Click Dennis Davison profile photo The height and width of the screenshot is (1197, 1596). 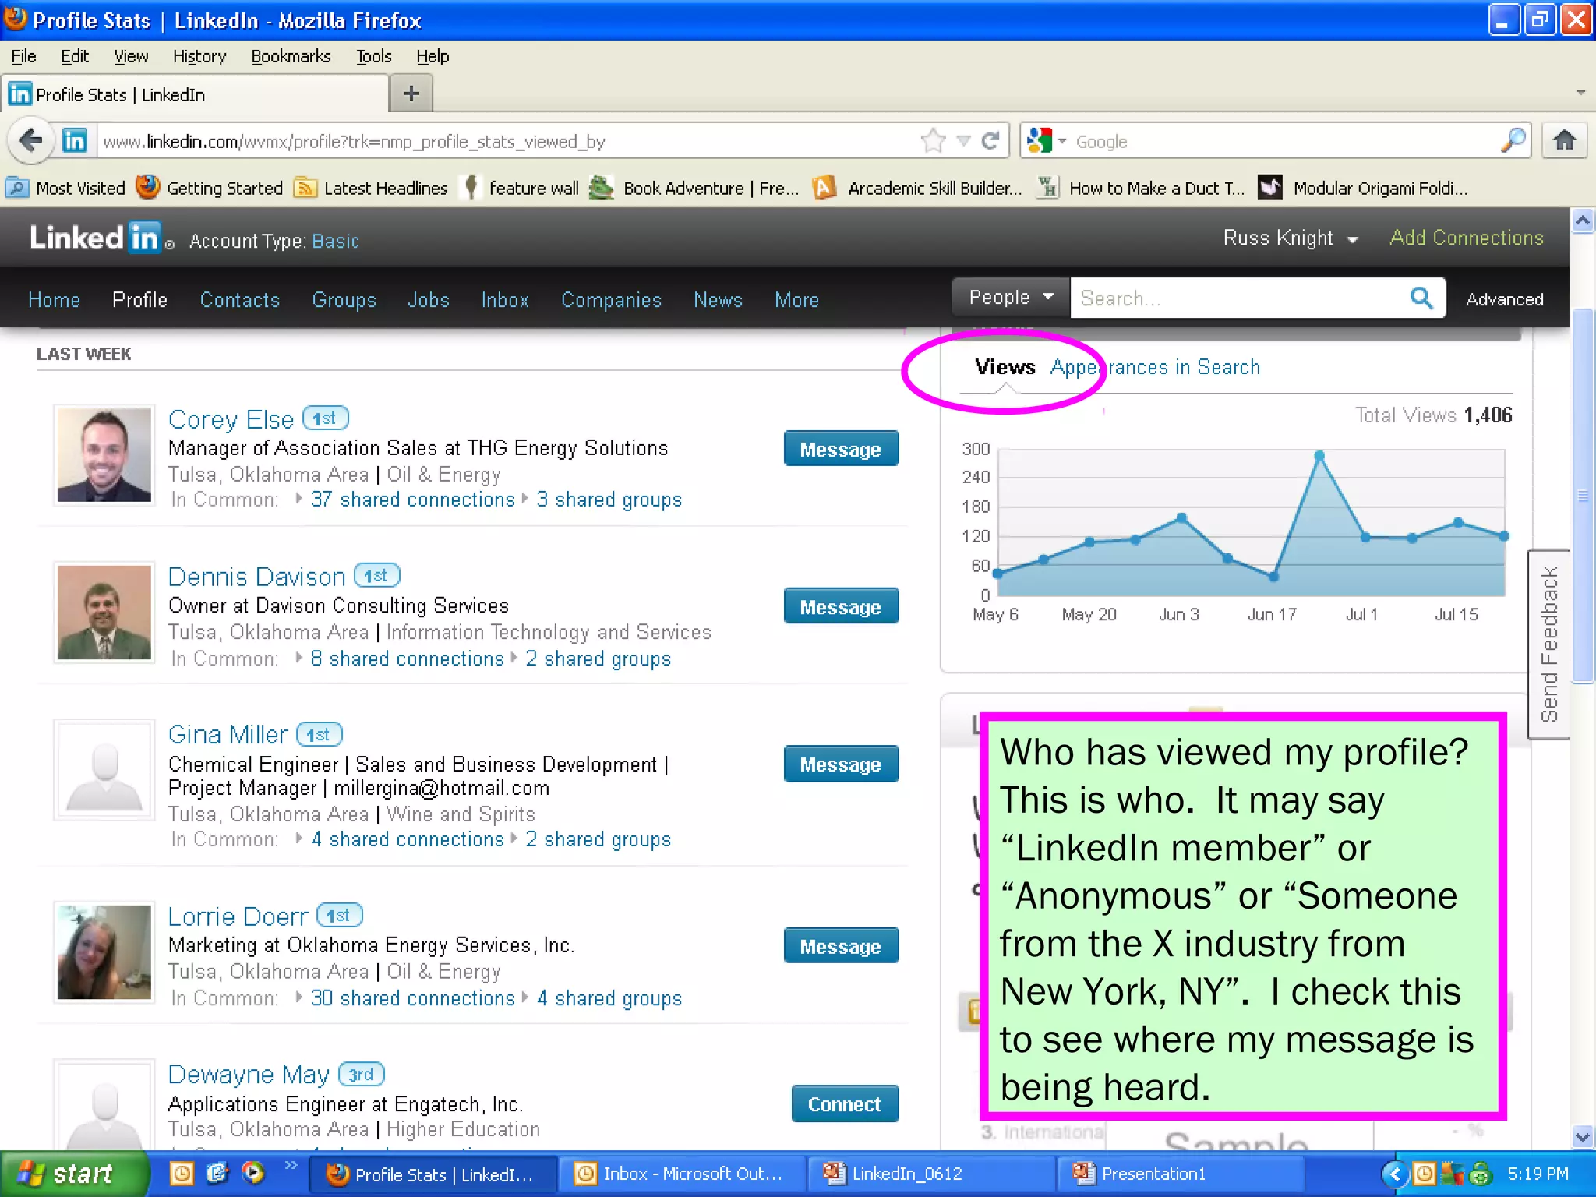click(104, 612)
